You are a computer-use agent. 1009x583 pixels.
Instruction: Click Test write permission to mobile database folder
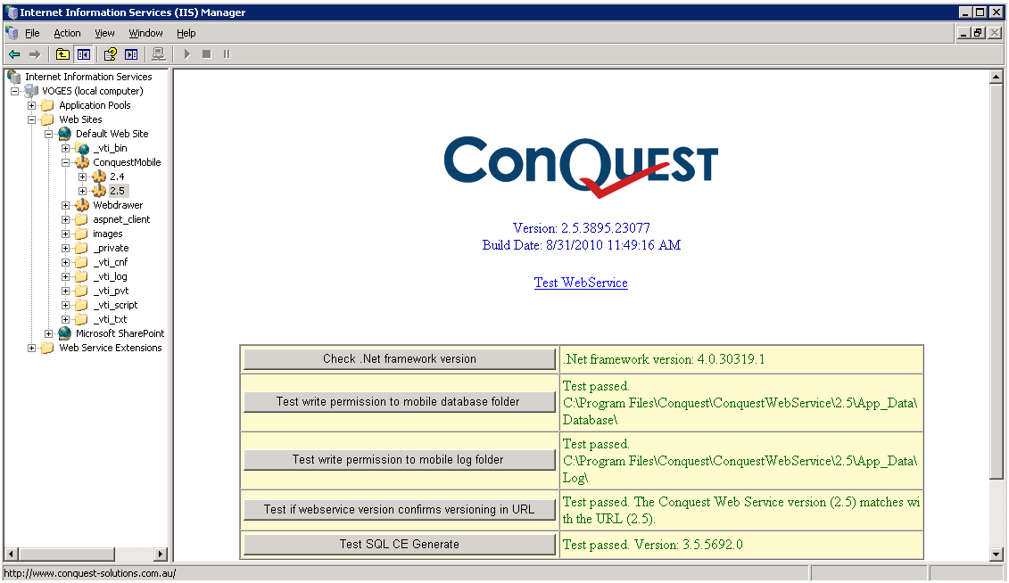[x=400, y=402]
